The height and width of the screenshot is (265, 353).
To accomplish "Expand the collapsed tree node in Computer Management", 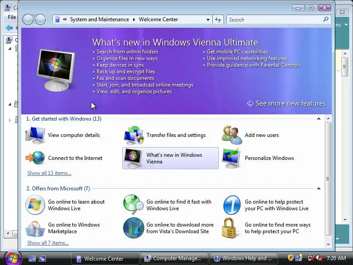I will pos(10,120).
